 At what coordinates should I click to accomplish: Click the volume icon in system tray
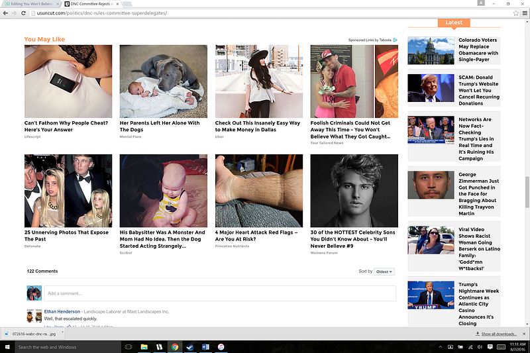(x=480, y=347)
